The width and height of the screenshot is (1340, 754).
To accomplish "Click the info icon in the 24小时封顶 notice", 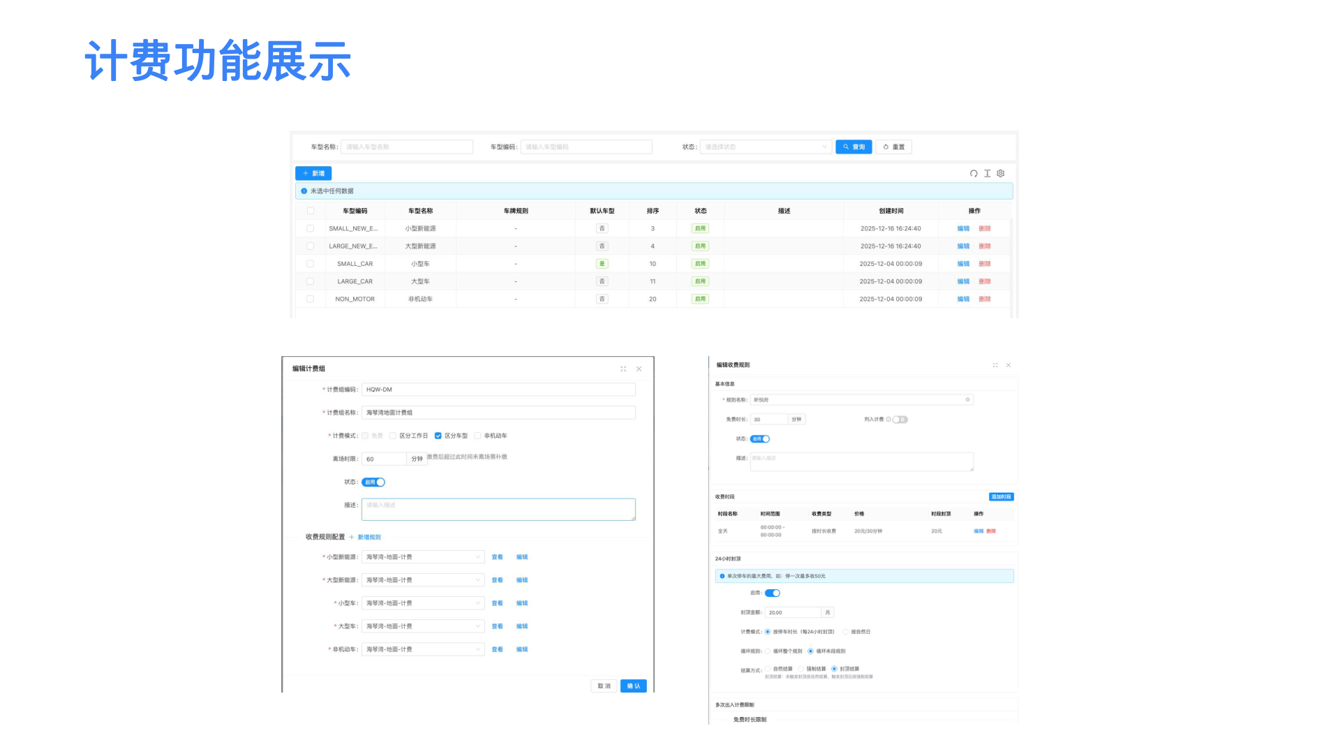I will (722, 576).
